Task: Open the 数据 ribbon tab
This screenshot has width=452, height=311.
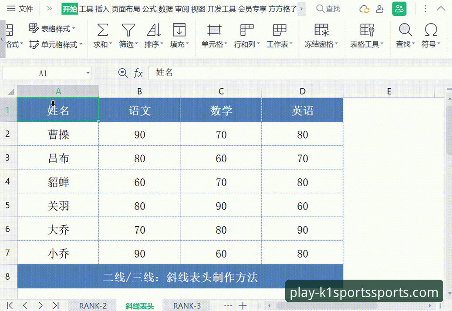Action: pyautogui.click(x=166, y=9)
